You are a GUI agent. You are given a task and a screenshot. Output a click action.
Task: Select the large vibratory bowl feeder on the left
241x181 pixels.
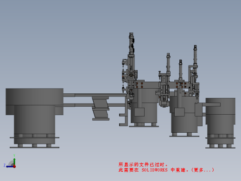coord(34,118)
